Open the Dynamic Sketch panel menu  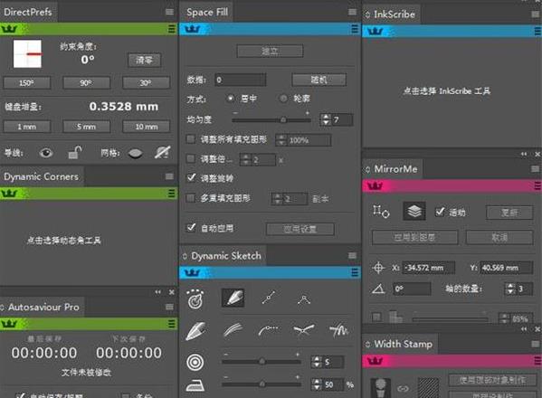pyautogui.click(x=352, y=256)
